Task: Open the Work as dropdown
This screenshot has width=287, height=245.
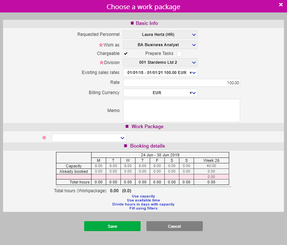Action: click(x=160, y=45)
